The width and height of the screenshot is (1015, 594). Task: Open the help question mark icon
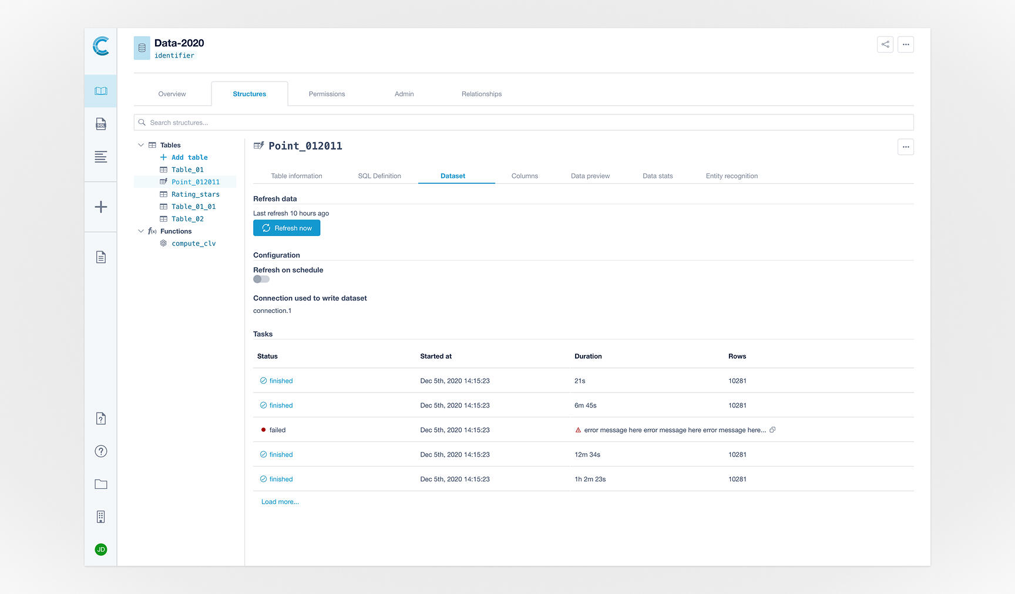click(x=101, y=451)
